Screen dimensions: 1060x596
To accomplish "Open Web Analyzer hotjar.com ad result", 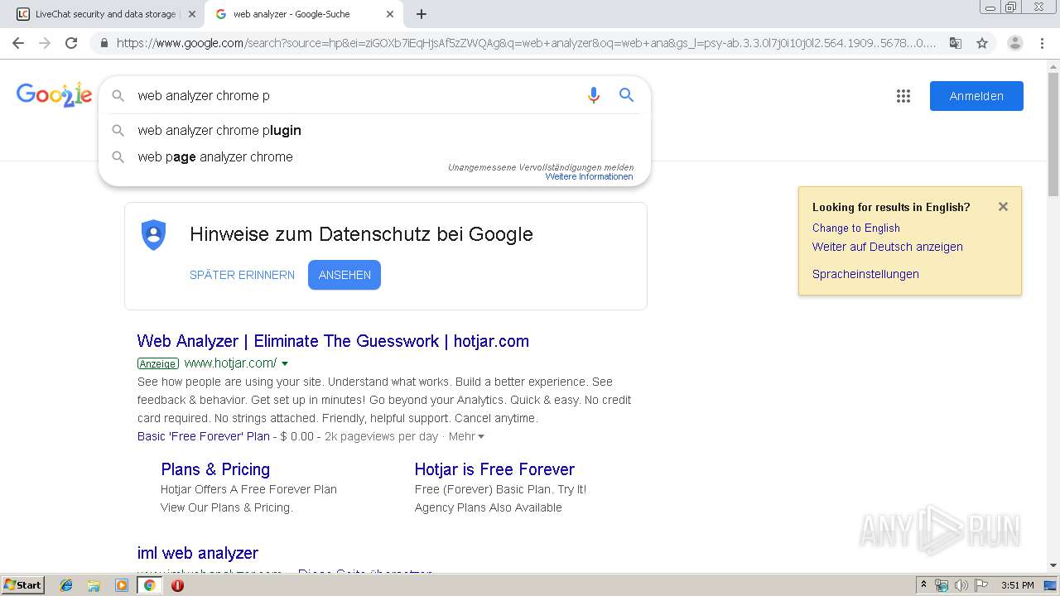I will click(x=333, y=341).
